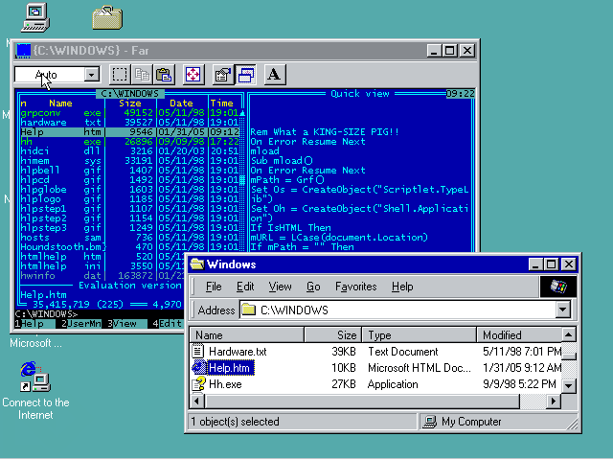Viewport: 613px width, 460px height.
Task: Select hardware txt row in Far panel
Action: (x=130, y=123)
